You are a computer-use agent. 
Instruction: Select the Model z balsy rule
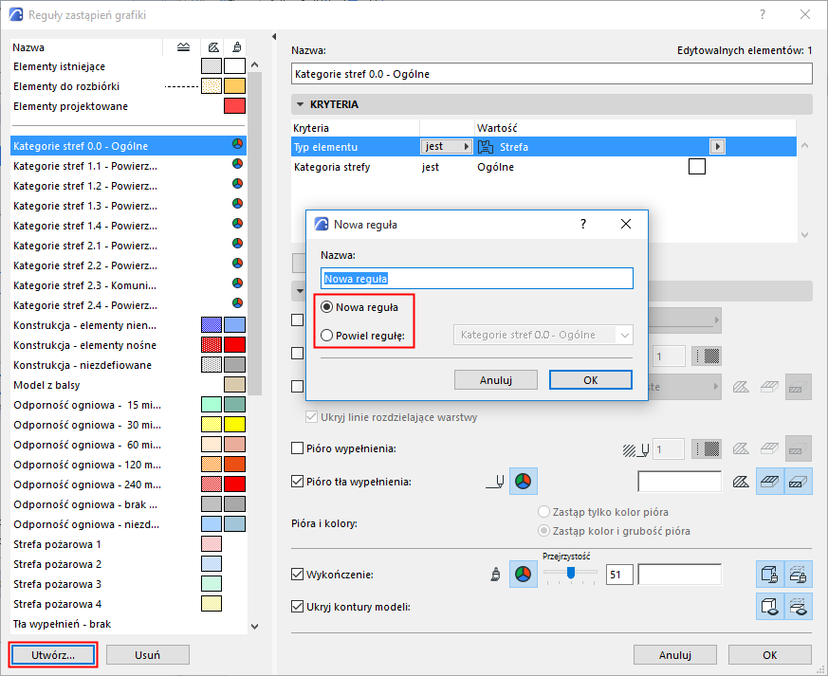pyautogui.click(x=128, y=385)
